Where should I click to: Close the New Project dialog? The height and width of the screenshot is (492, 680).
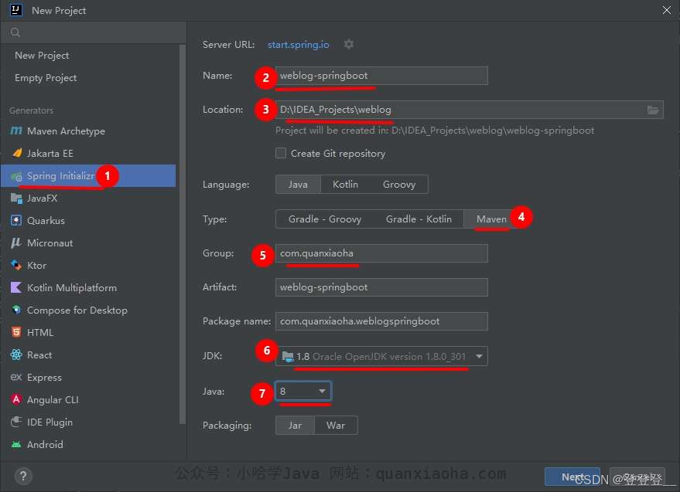667,10
